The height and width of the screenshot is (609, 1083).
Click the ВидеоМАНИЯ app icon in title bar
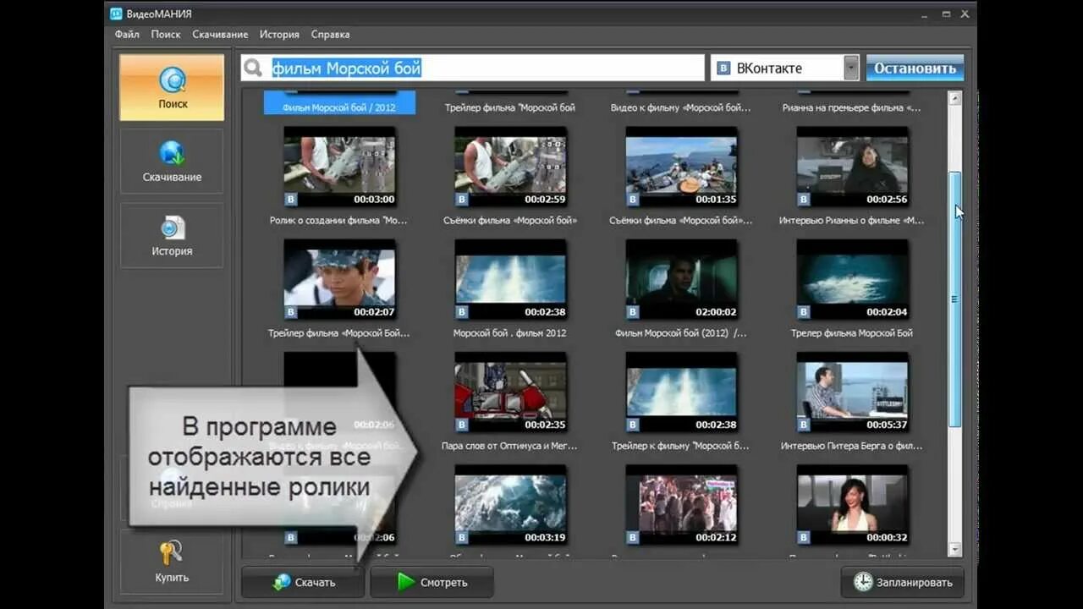tap(117, 14)
